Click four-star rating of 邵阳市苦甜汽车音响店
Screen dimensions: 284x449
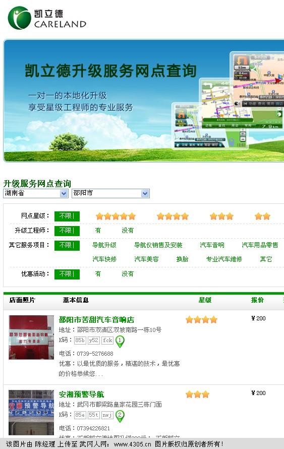(202, 319)
